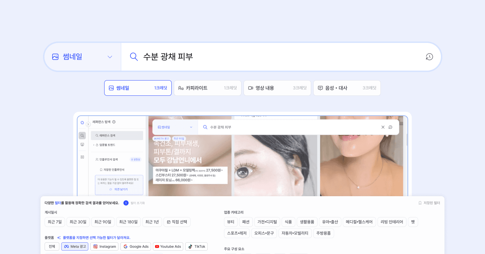This screenshot has height=254, width=485.
Task: Toggle the Meta 광고 platform filter
Action: click(75, 247)
